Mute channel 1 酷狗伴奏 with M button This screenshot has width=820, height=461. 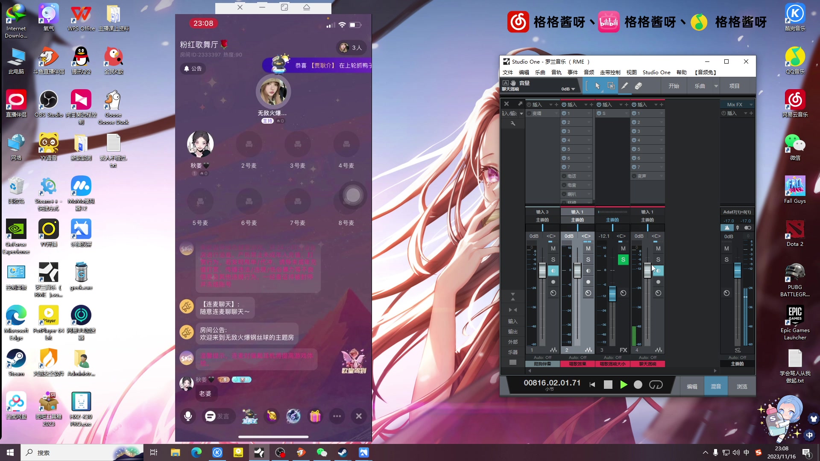coord(553,248)
